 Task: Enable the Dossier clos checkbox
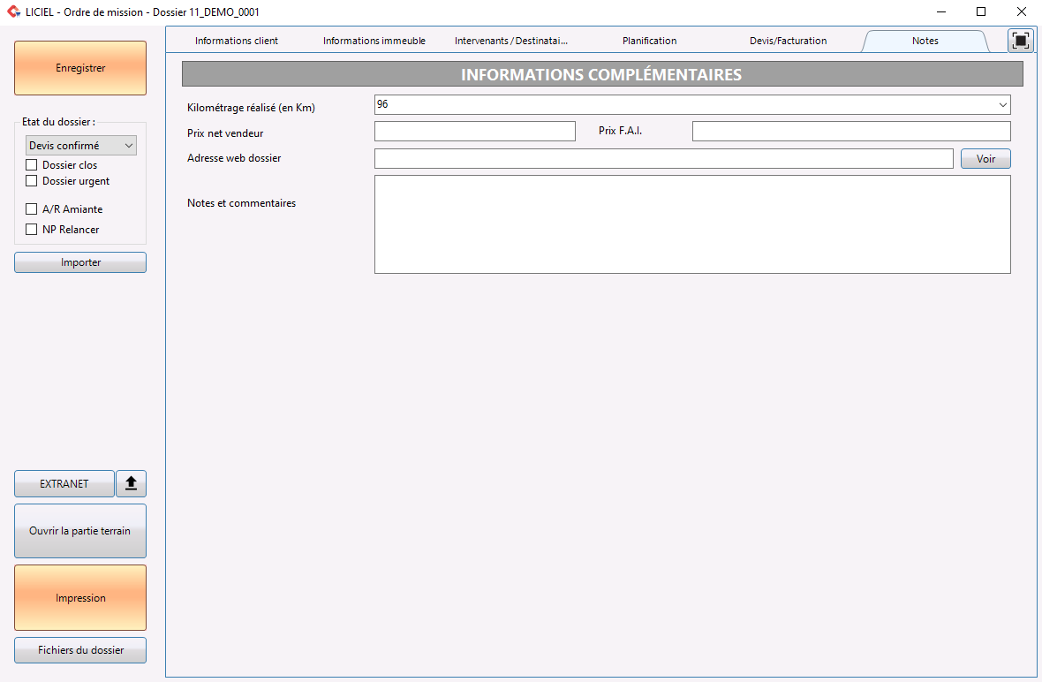32,165
